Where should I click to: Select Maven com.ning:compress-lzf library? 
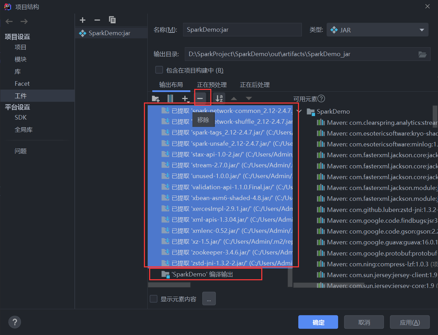[x=377, y=264]
